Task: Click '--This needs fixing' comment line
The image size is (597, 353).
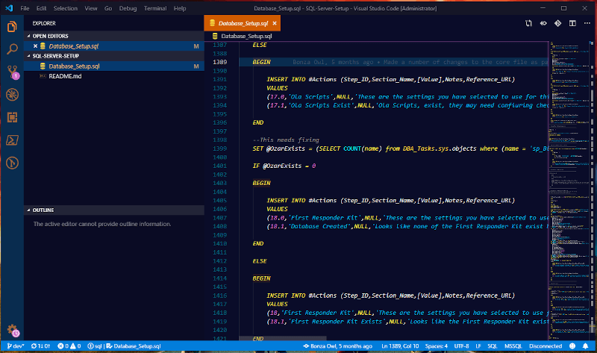Action: (286, 140)
